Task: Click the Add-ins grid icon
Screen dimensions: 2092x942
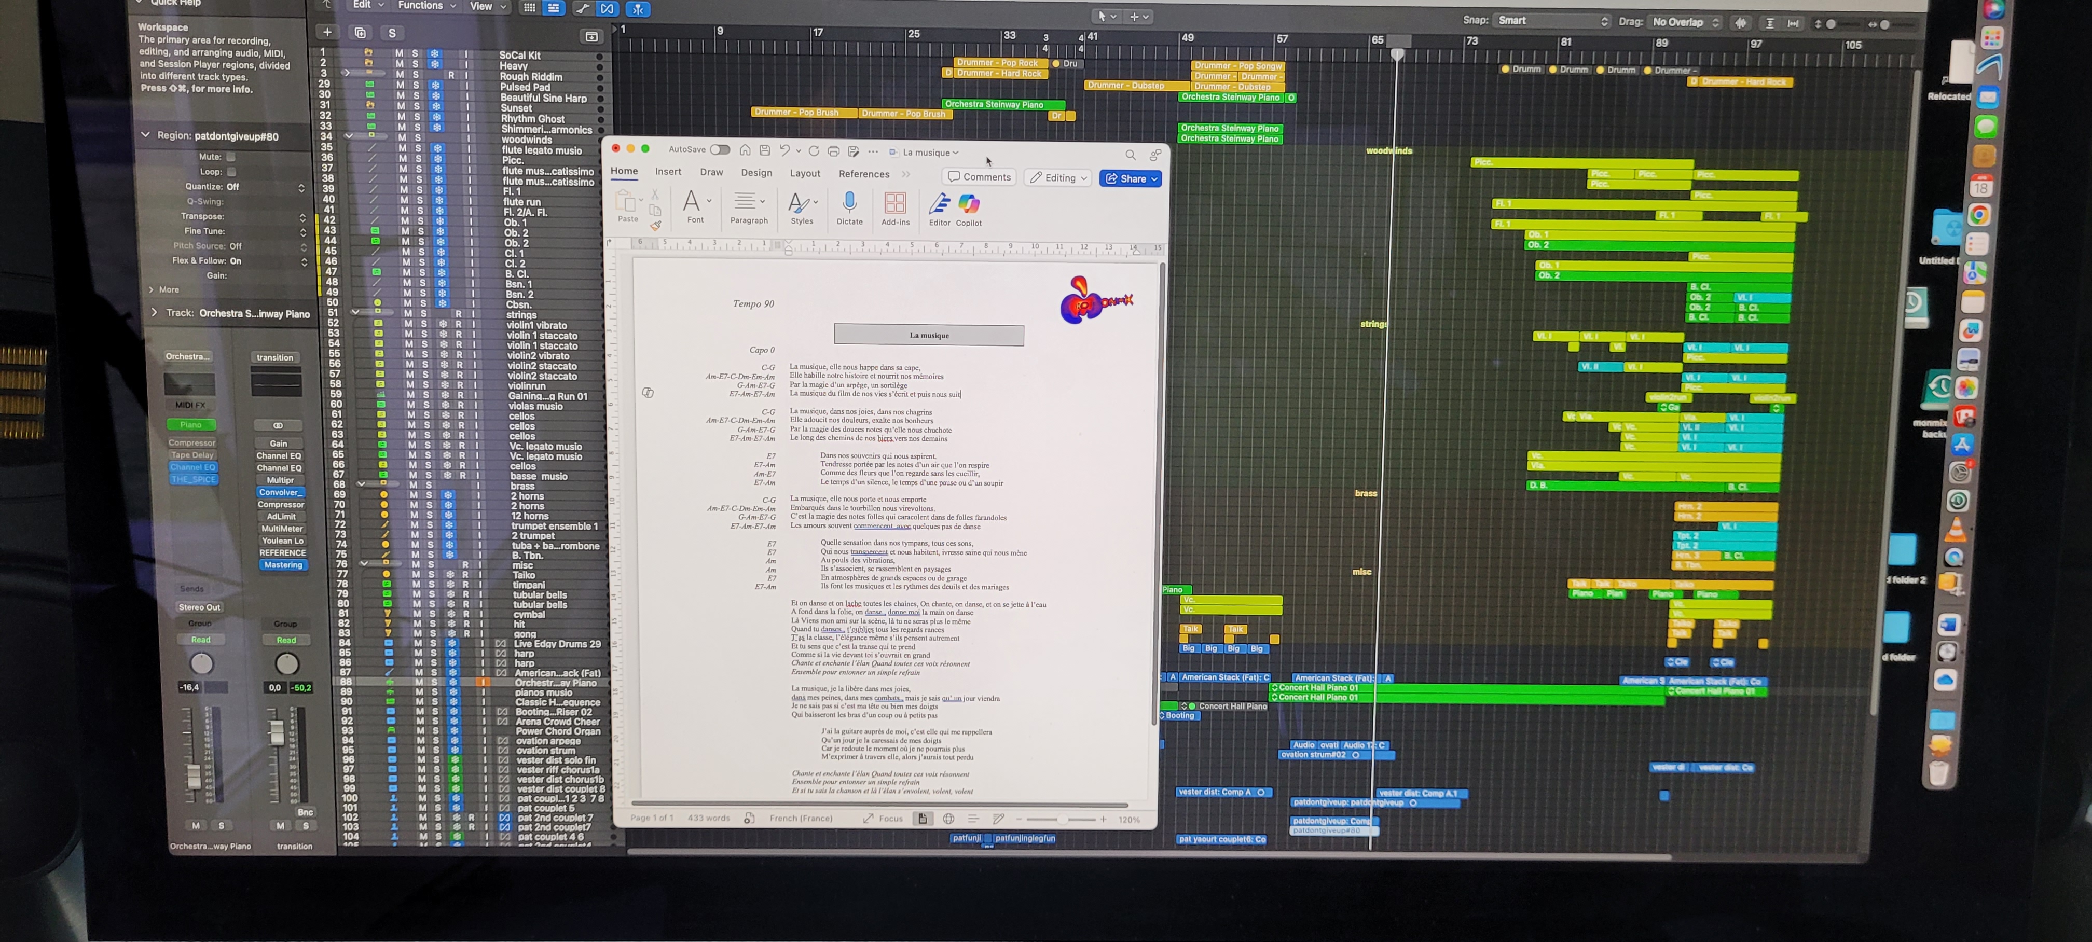Action: tap(895, 202)
